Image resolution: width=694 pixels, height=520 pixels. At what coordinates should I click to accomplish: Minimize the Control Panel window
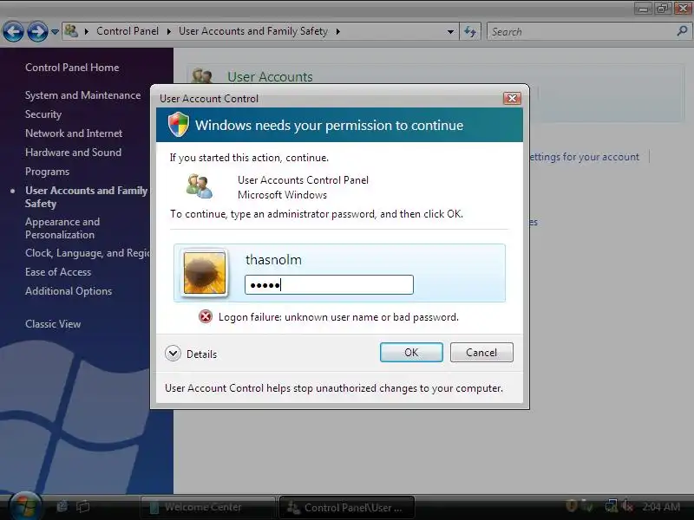pyautogui.click(x=644, y=8)
